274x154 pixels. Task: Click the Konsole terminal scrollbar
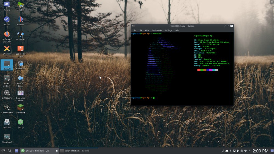232,69
